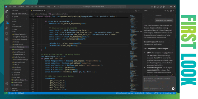The height and width of the screenshot is (99, 198).
Task: Expand the data folder
Action: (20, 22)
